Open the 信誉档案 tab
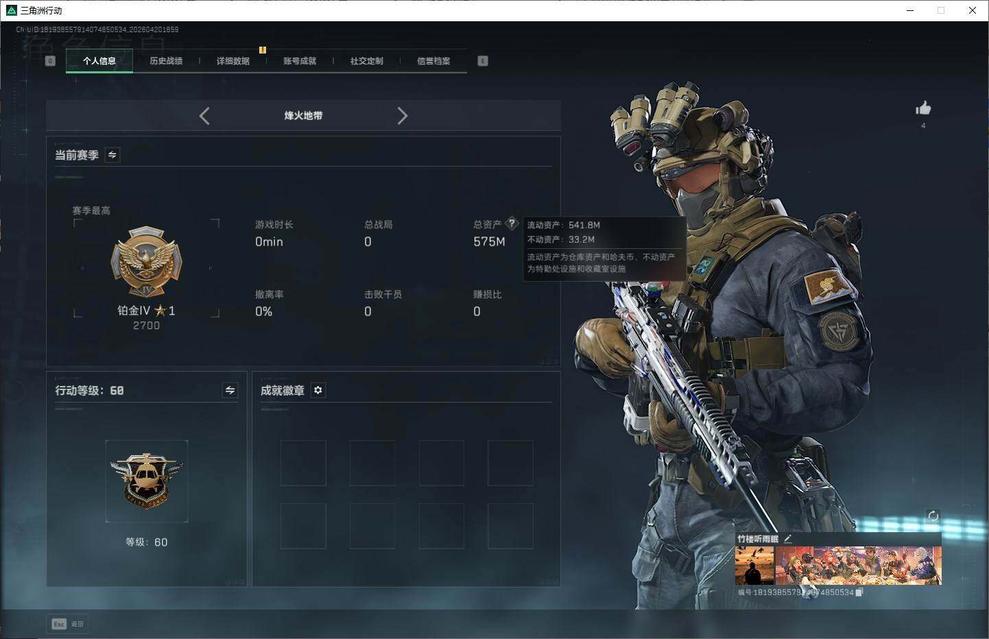Viewport: 989px width, 639px height. 433,61
